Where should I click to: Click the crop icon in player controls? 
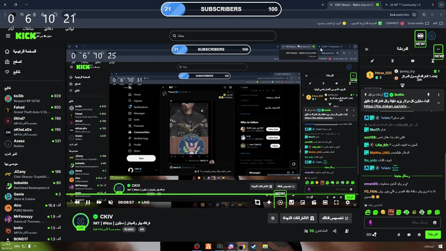click(257, 202)
